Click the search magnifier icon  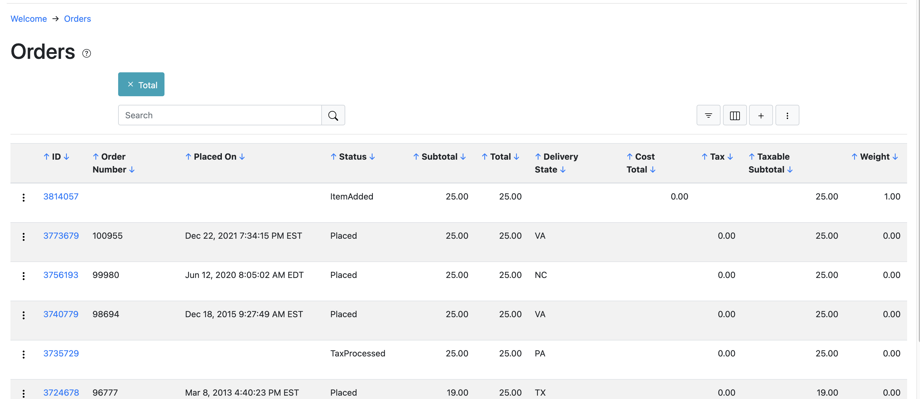coord(333,115)
